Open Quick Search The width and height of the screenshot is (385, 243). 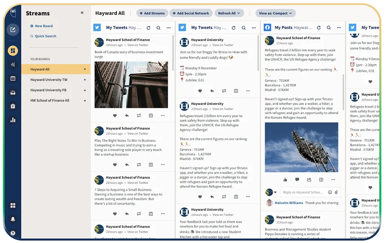pyautogui.click(x=43, y=36)
